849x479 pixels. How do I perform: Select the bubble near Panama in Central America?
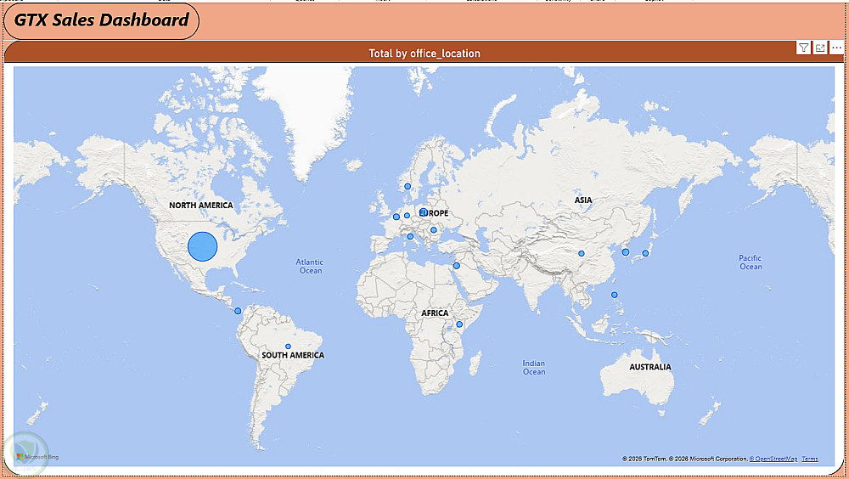tap(238, 311)
